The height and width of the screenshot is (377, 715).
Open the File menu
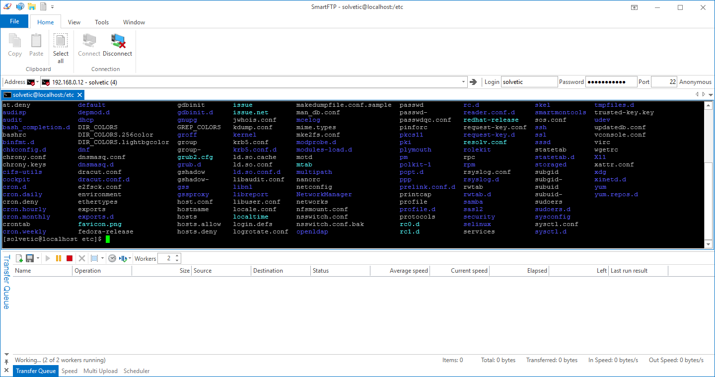14,21
